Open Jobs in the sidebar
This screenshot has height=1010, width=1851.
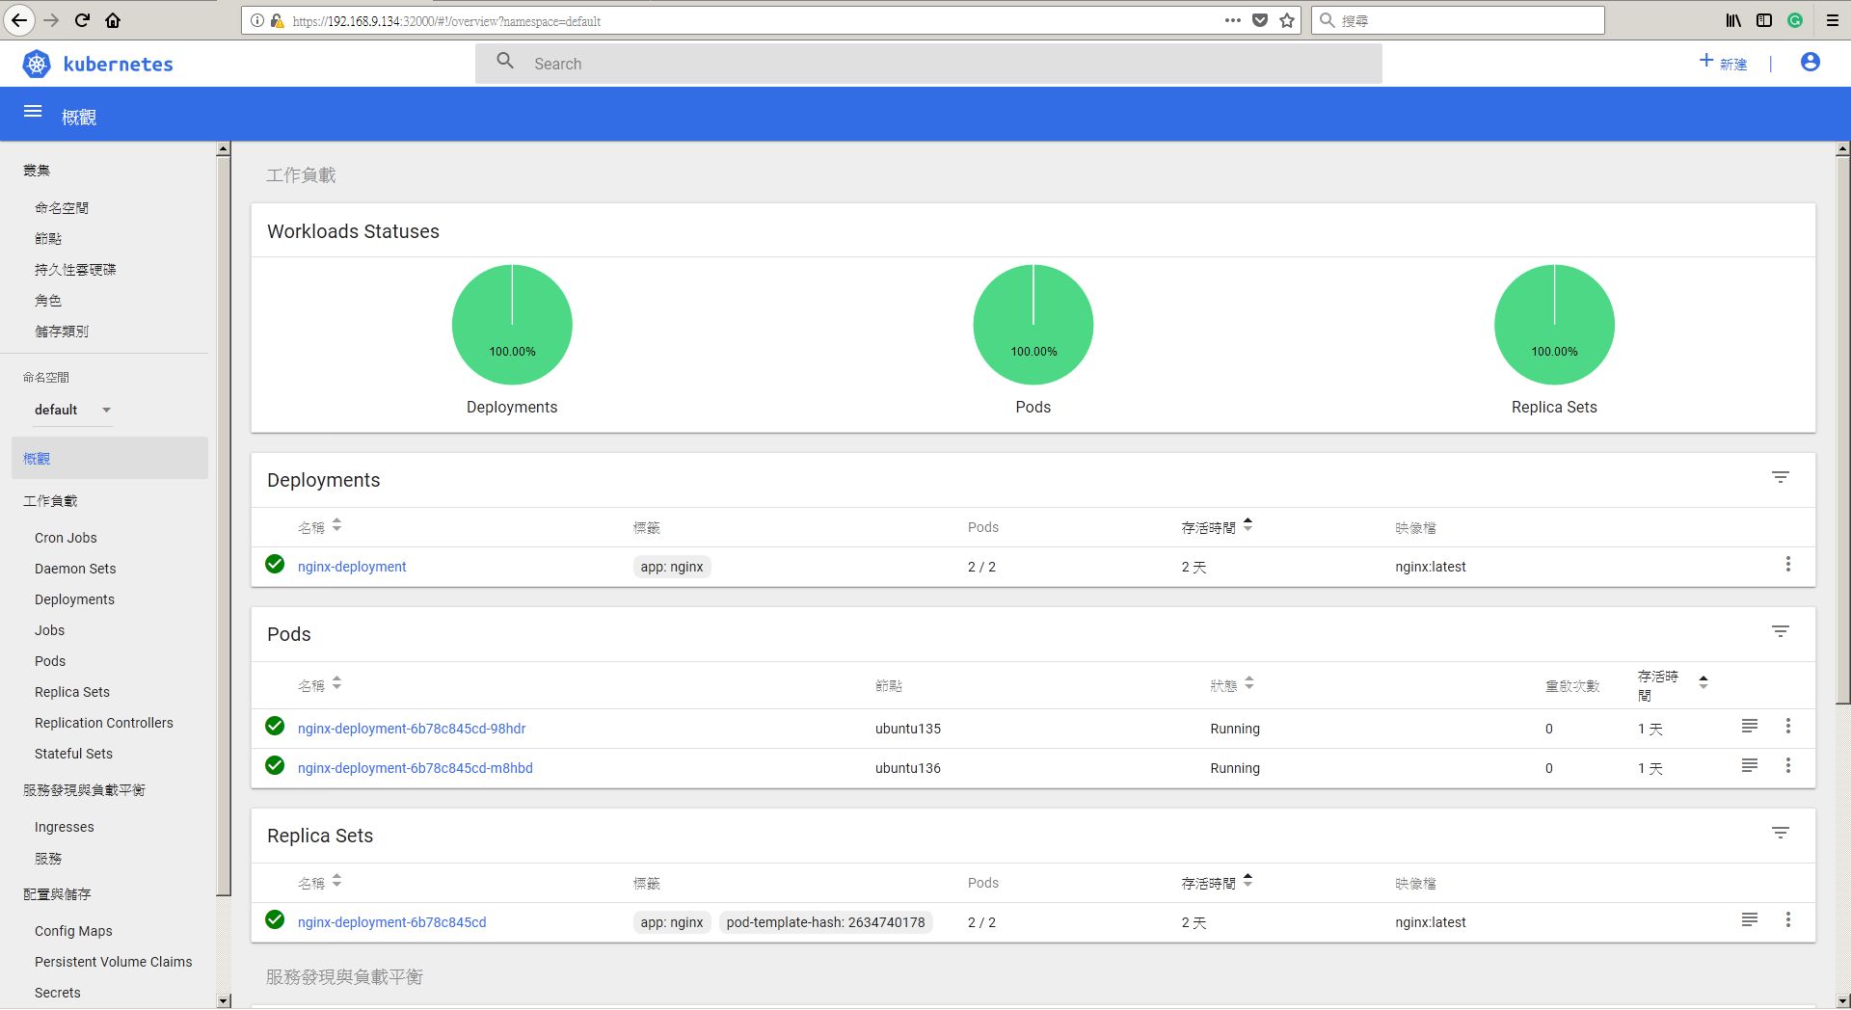[50, 630]
